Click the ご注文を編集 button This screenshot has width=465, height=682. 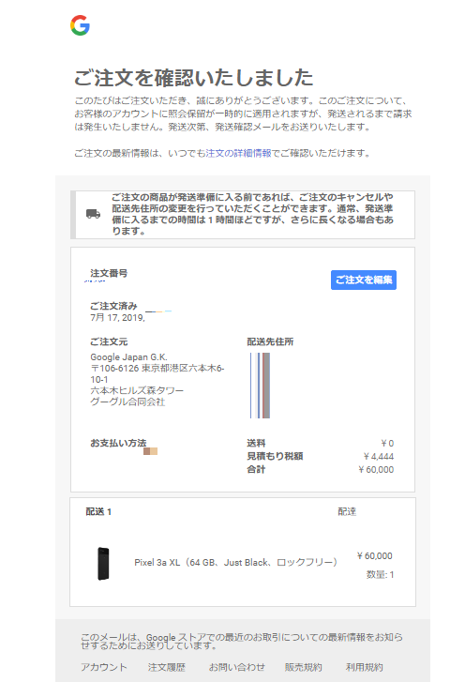pyautogui.click(x=364, y=280)
